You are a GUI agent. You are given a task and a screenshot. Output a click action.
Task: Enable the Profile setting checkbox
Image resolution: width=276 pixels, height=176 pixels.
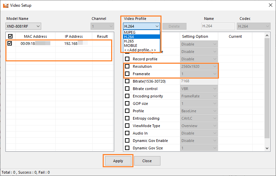click(x=127, y=111)
